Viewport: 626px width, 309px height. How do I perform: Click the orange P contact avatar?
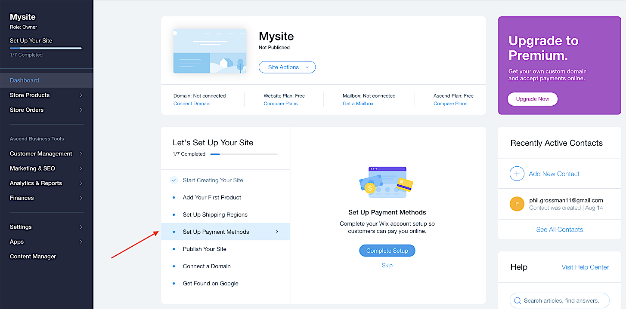point(517,204)
